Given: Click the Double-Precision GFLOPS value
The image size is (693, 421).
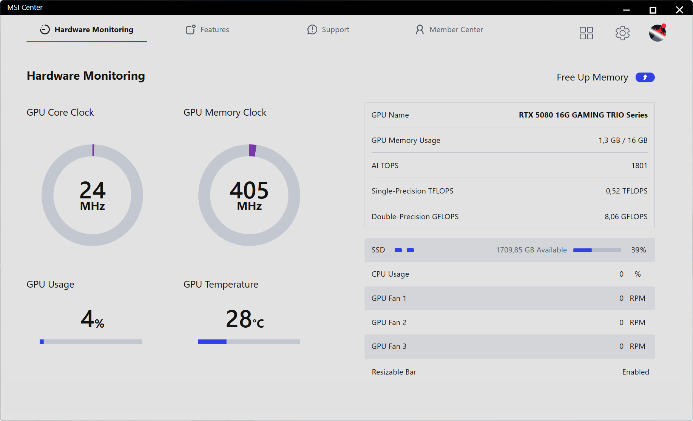Looking at the screenshot, I should (626, 217).
